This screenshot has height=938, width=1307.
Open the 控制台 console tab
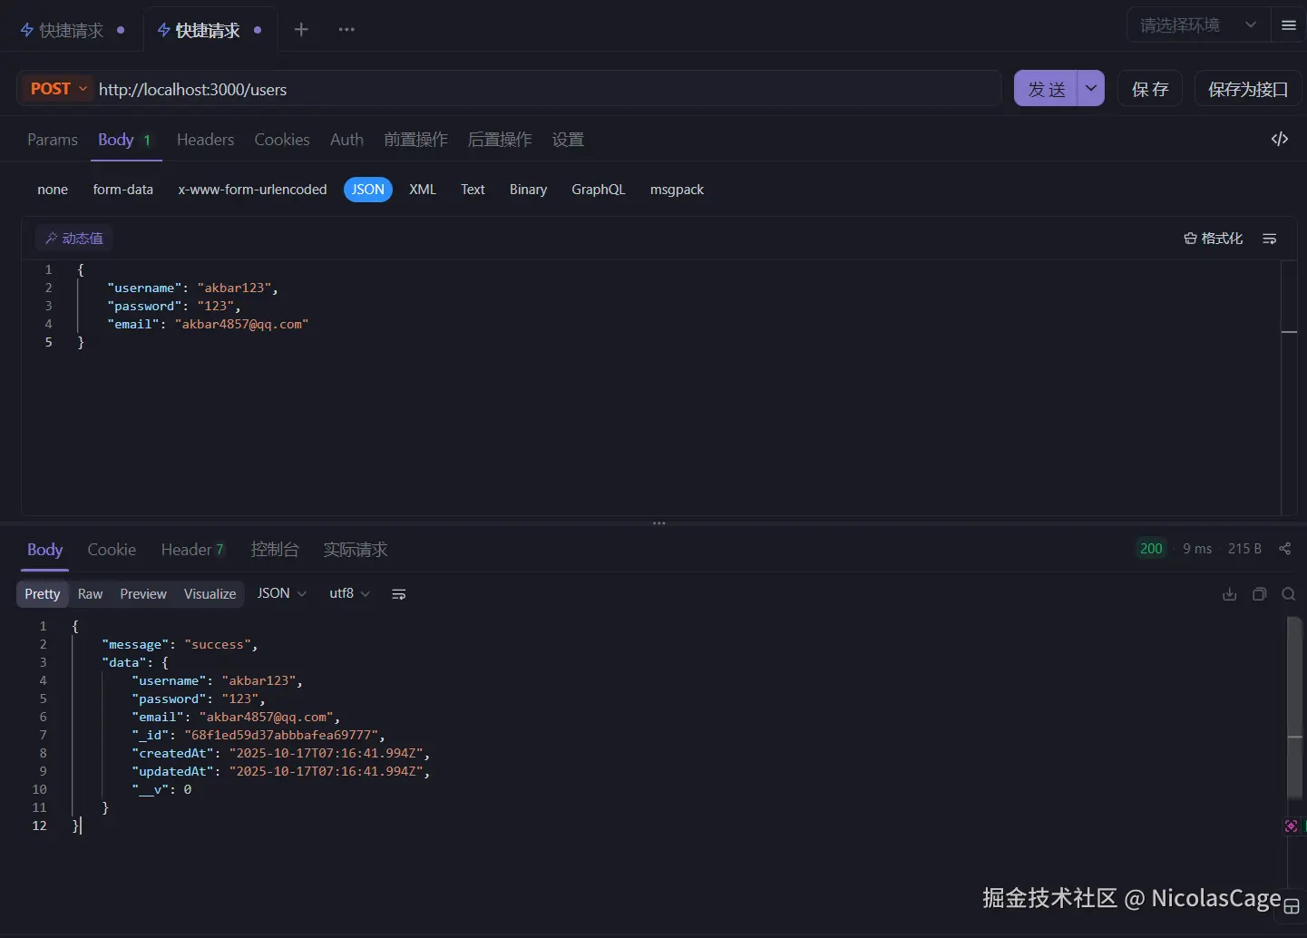[x=275, y=550]
